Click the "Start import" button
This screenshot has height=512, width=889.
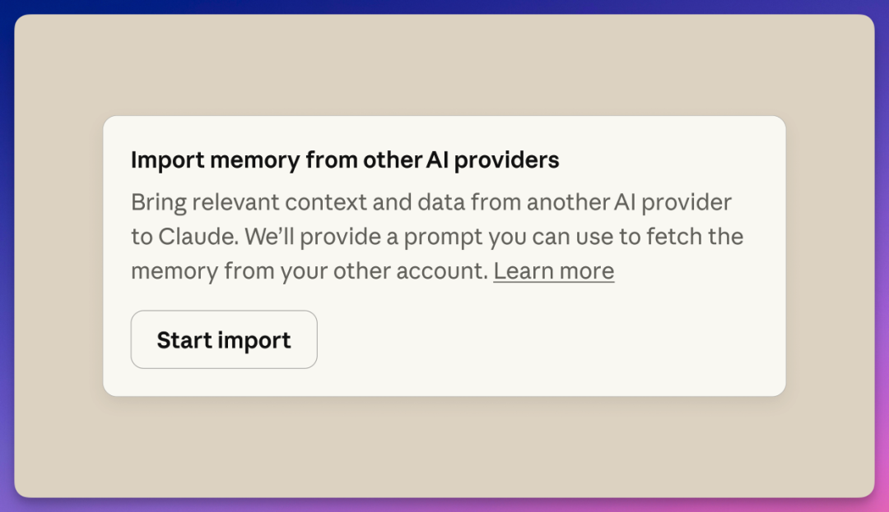coord(224,339)
